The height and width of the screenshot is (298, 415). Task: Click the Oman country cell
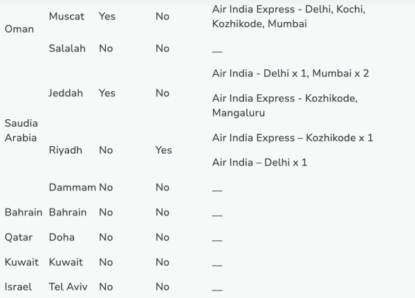(18, 30)
